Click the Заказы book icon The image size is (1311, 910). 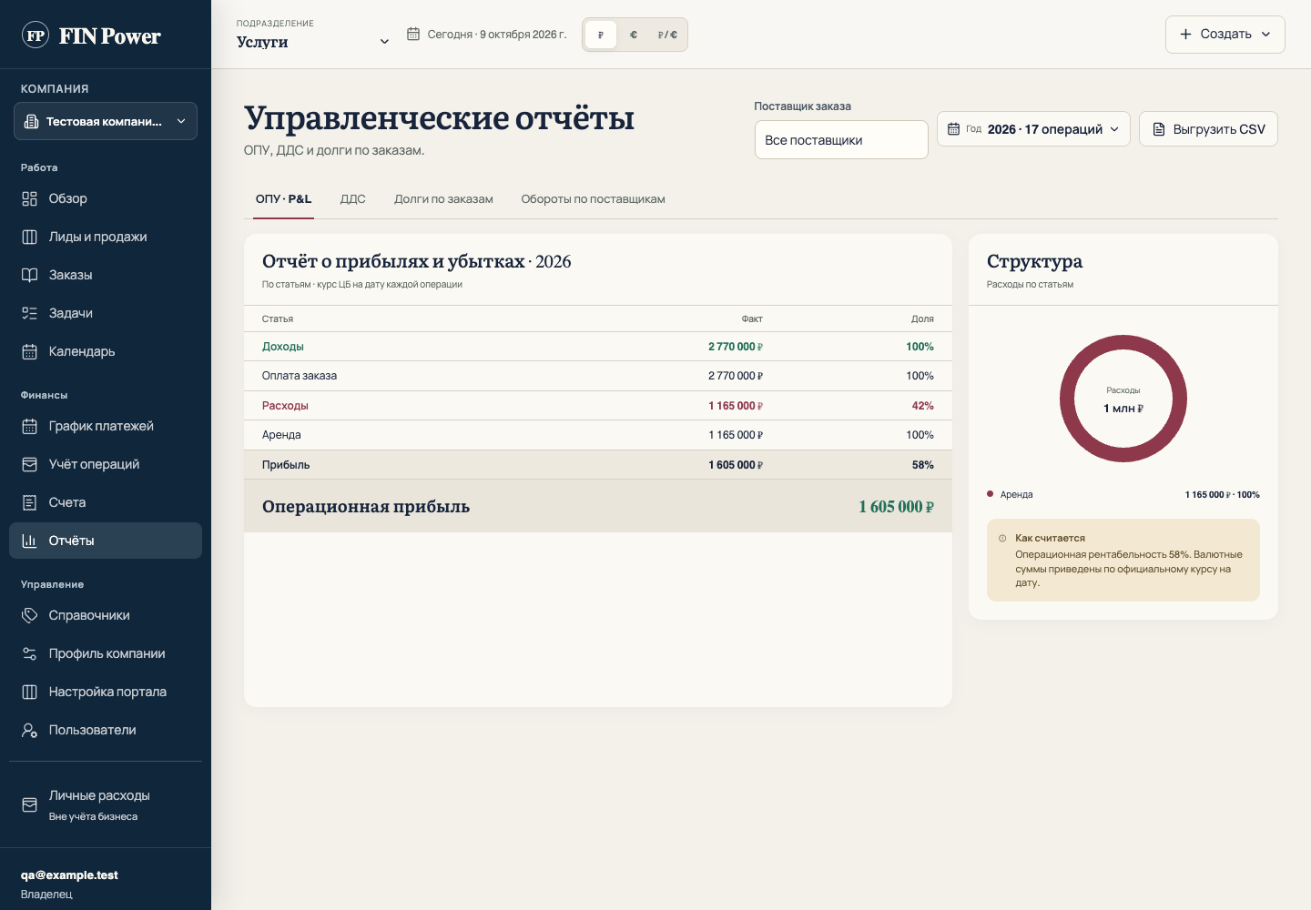click(29, 275)
